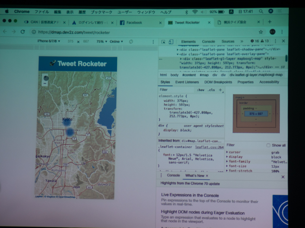Image resolution: width=305 pixels, height=228 pixels.
Task: Click the volume icon in the menu bar
Action: (x=204, y=12)
